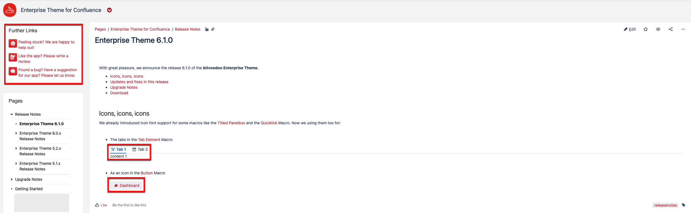691x213 pixels.
Task: Click Enterprise Theme for Confluence breadcrumb
Action: coord(140,29)
